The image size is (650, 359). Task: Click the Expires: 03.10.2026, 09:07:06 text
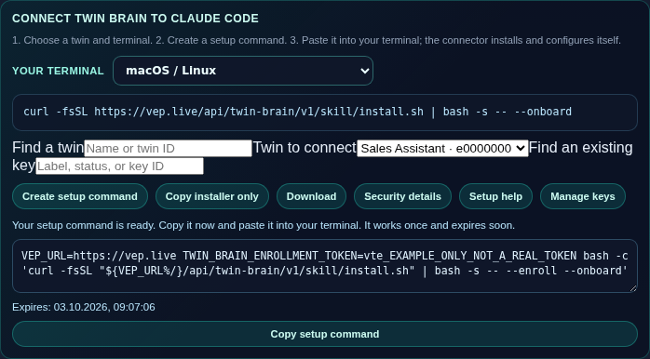pos(84,307)
